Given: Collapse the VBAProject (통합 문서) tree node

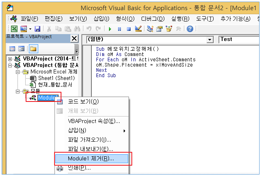Looking at the screenshot, I should (x=10, y=65).
